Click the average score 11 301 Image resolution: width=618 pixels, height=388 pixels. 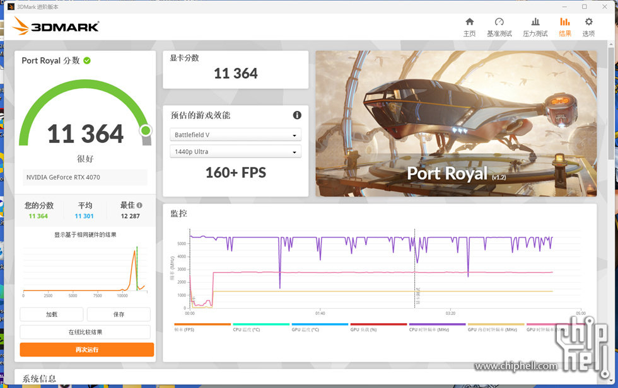(84, 216)
